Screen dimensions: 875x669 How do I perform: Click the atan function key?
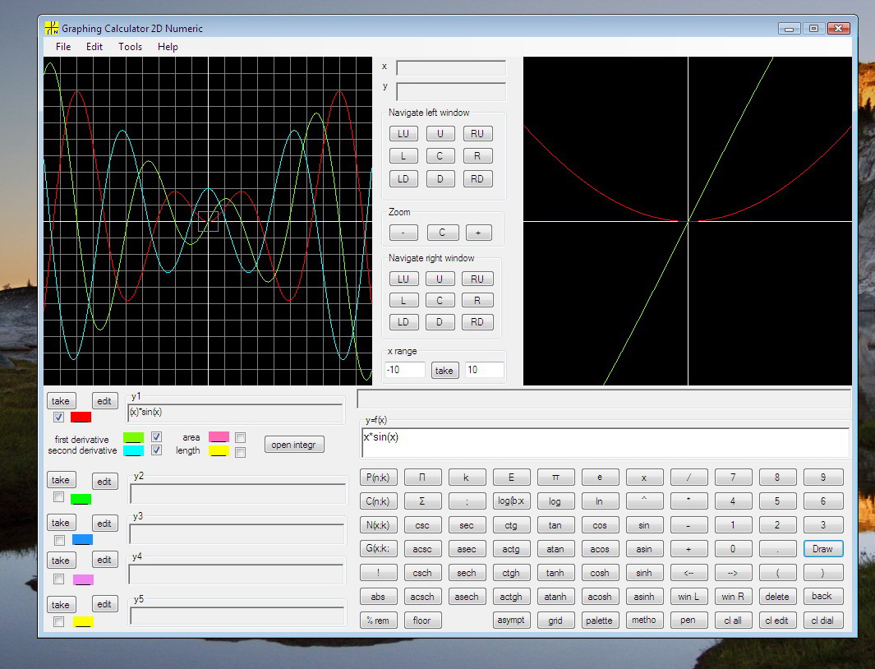click(555, 549)
